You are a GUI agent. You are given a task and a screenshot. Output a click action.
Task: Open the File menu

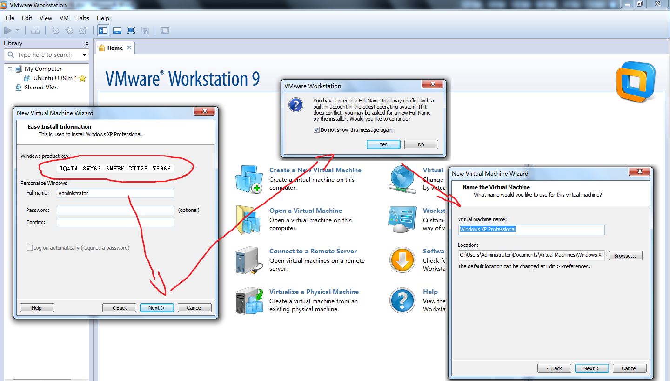(x=10, y=18)
